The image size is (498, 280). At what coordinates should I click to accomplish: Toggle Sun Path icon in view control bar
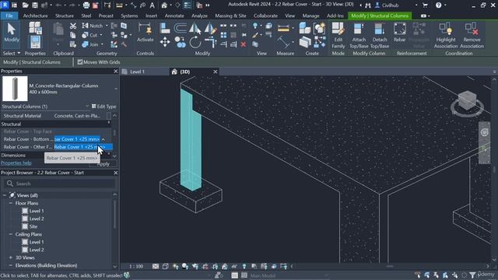point(175,266)
